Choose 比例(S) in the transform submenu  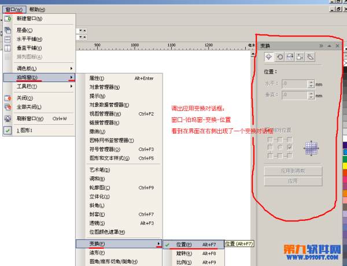click(x=194, y=262)
